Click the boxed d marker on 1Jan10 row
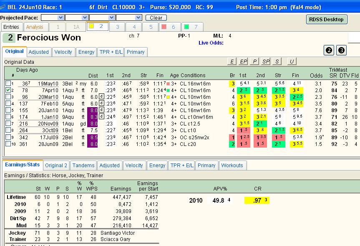This screenshot has height=246, width=360. [101, 116]
